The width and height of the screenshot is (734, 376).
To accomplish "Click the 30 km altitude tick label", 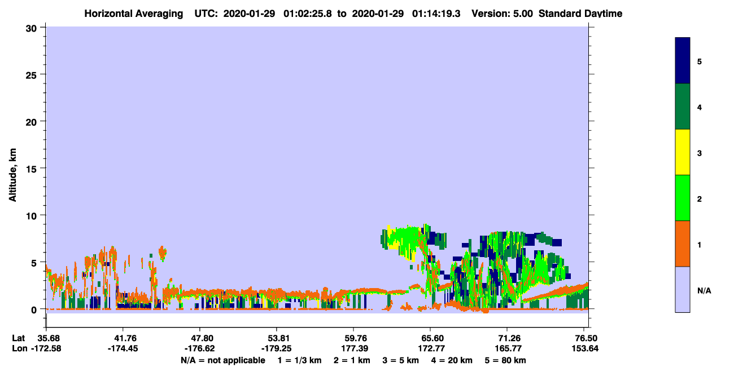I will tap(32, 28).
